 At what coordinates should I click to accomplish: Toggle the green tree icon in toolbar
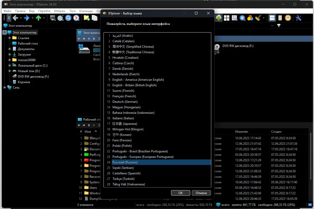coord(219,18)
